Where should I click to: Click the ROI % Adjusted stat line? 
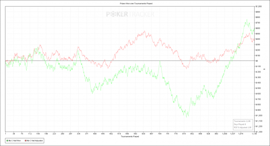tap(243, 128)
